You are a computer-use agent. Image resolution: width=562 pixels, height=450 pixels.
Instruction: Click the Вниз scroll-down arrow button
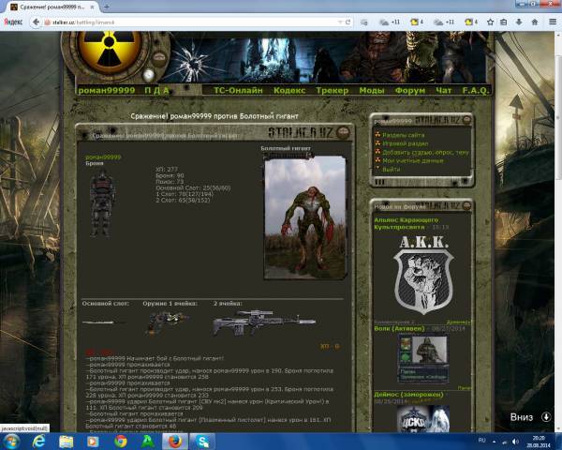click(x=546, y=416)
